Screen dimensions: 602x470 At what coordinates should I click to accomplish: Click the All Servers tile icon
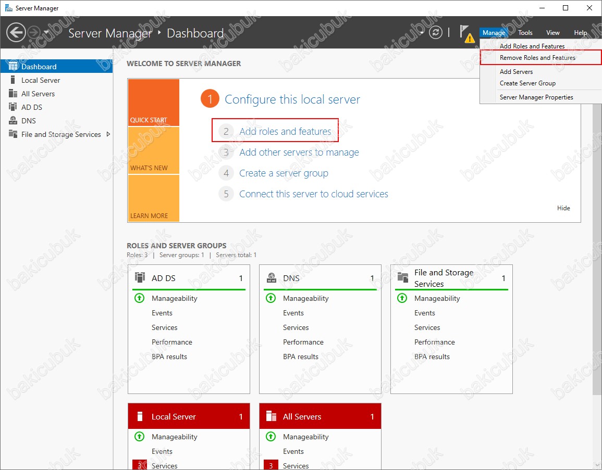coord(272,416)
